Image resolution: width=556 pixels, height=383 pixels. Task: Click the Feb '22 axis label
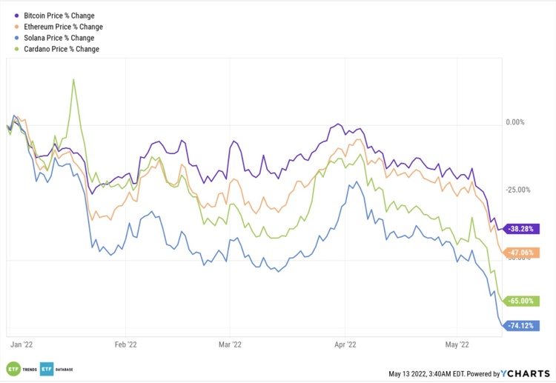point(125,344)
